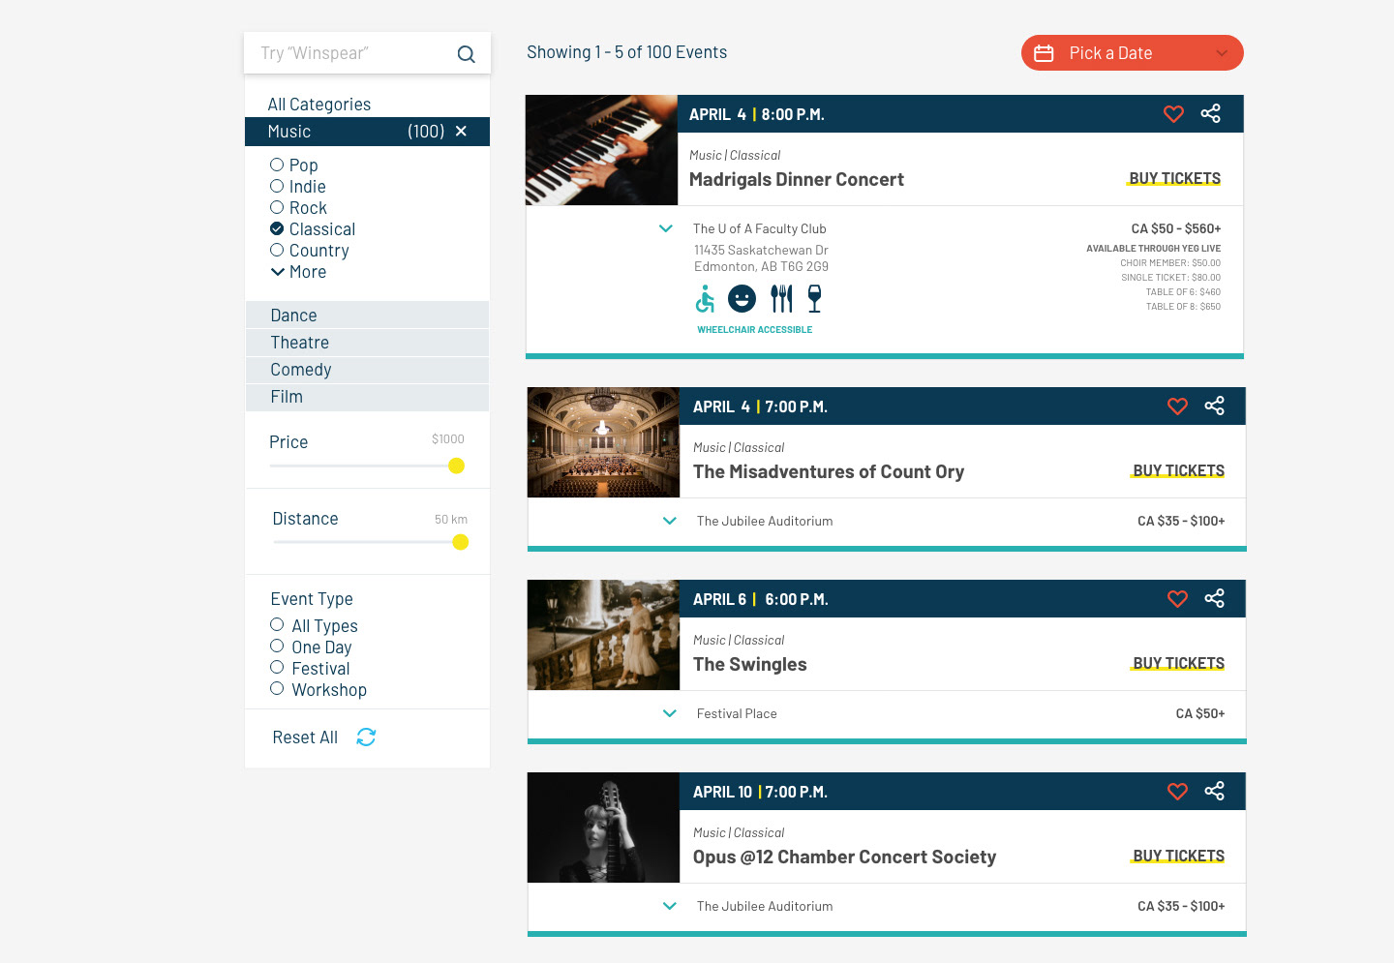Favorite the Madrigals Dinner Concert event

pyautogui.click(x=1173, y=114)
